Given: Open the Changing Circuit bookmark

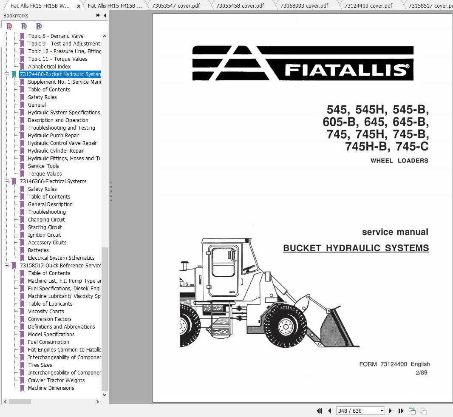Looking at the screenshot, I should (46, 220).
